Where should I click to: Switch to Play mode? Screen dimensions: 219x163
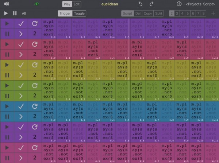(67, 4)
